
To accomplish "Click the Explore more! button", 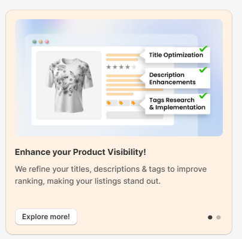I will tap(46, 217).
